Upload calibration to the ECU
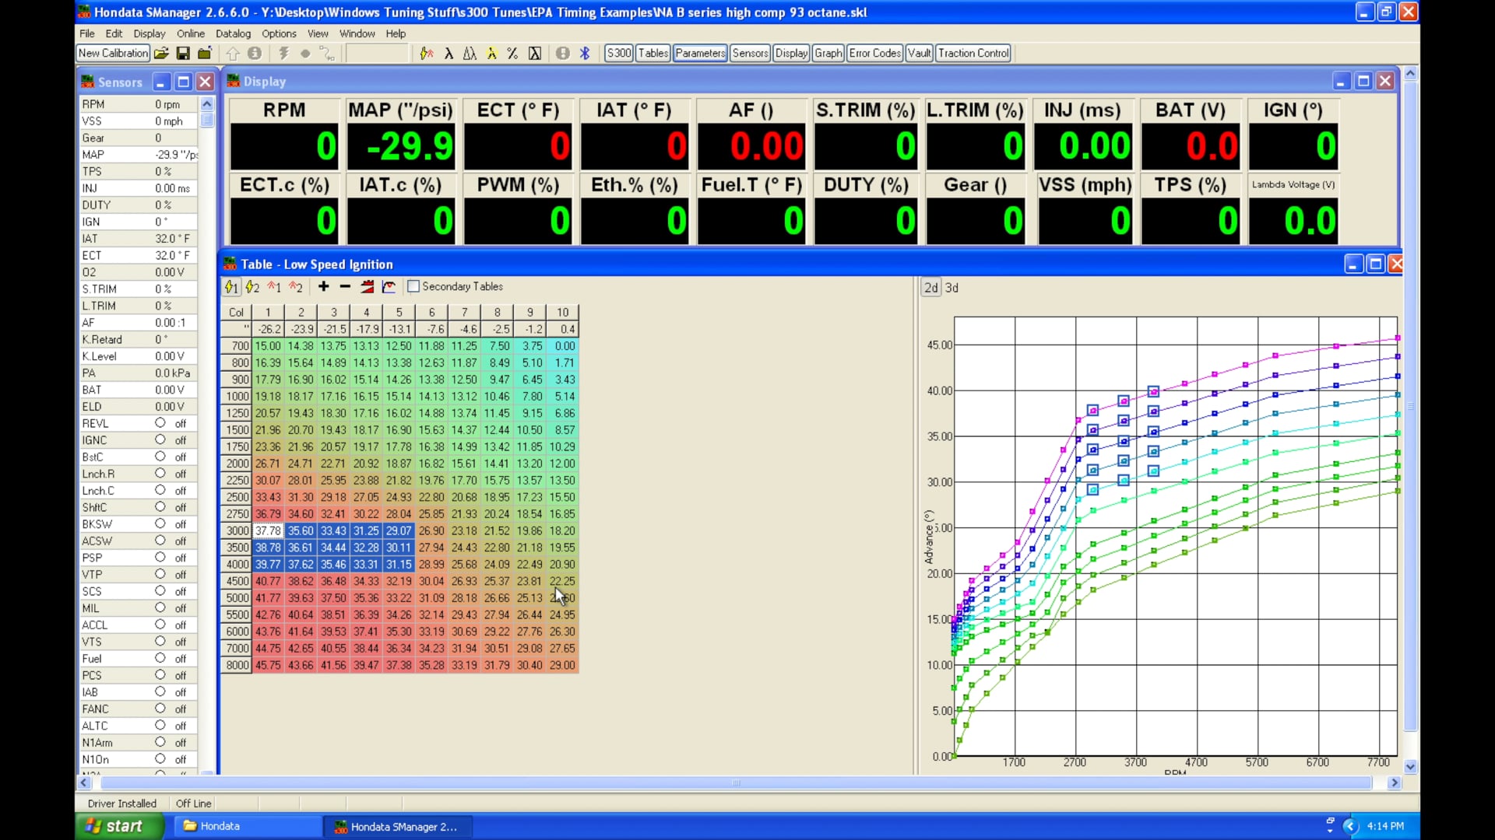 [x=233, y=53]
